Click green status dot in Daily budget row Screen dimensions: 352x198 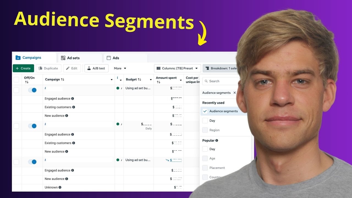point(118,124)
